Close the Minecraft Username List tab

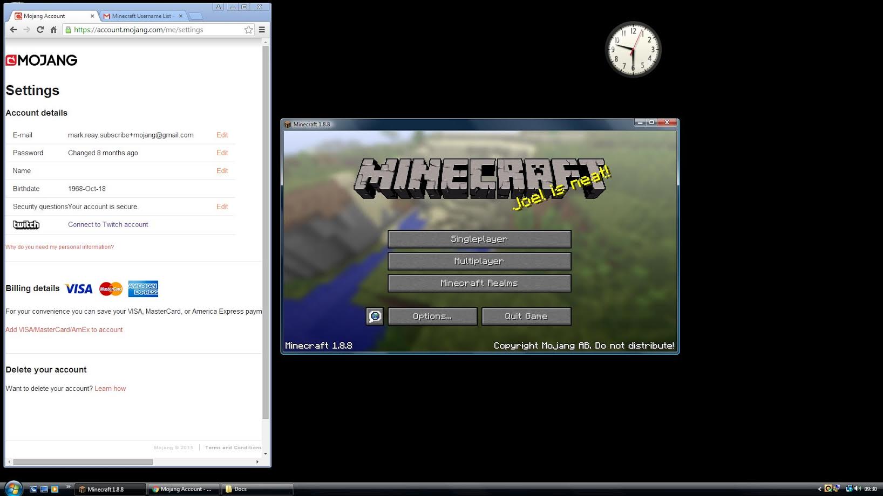tap(181, 16)
